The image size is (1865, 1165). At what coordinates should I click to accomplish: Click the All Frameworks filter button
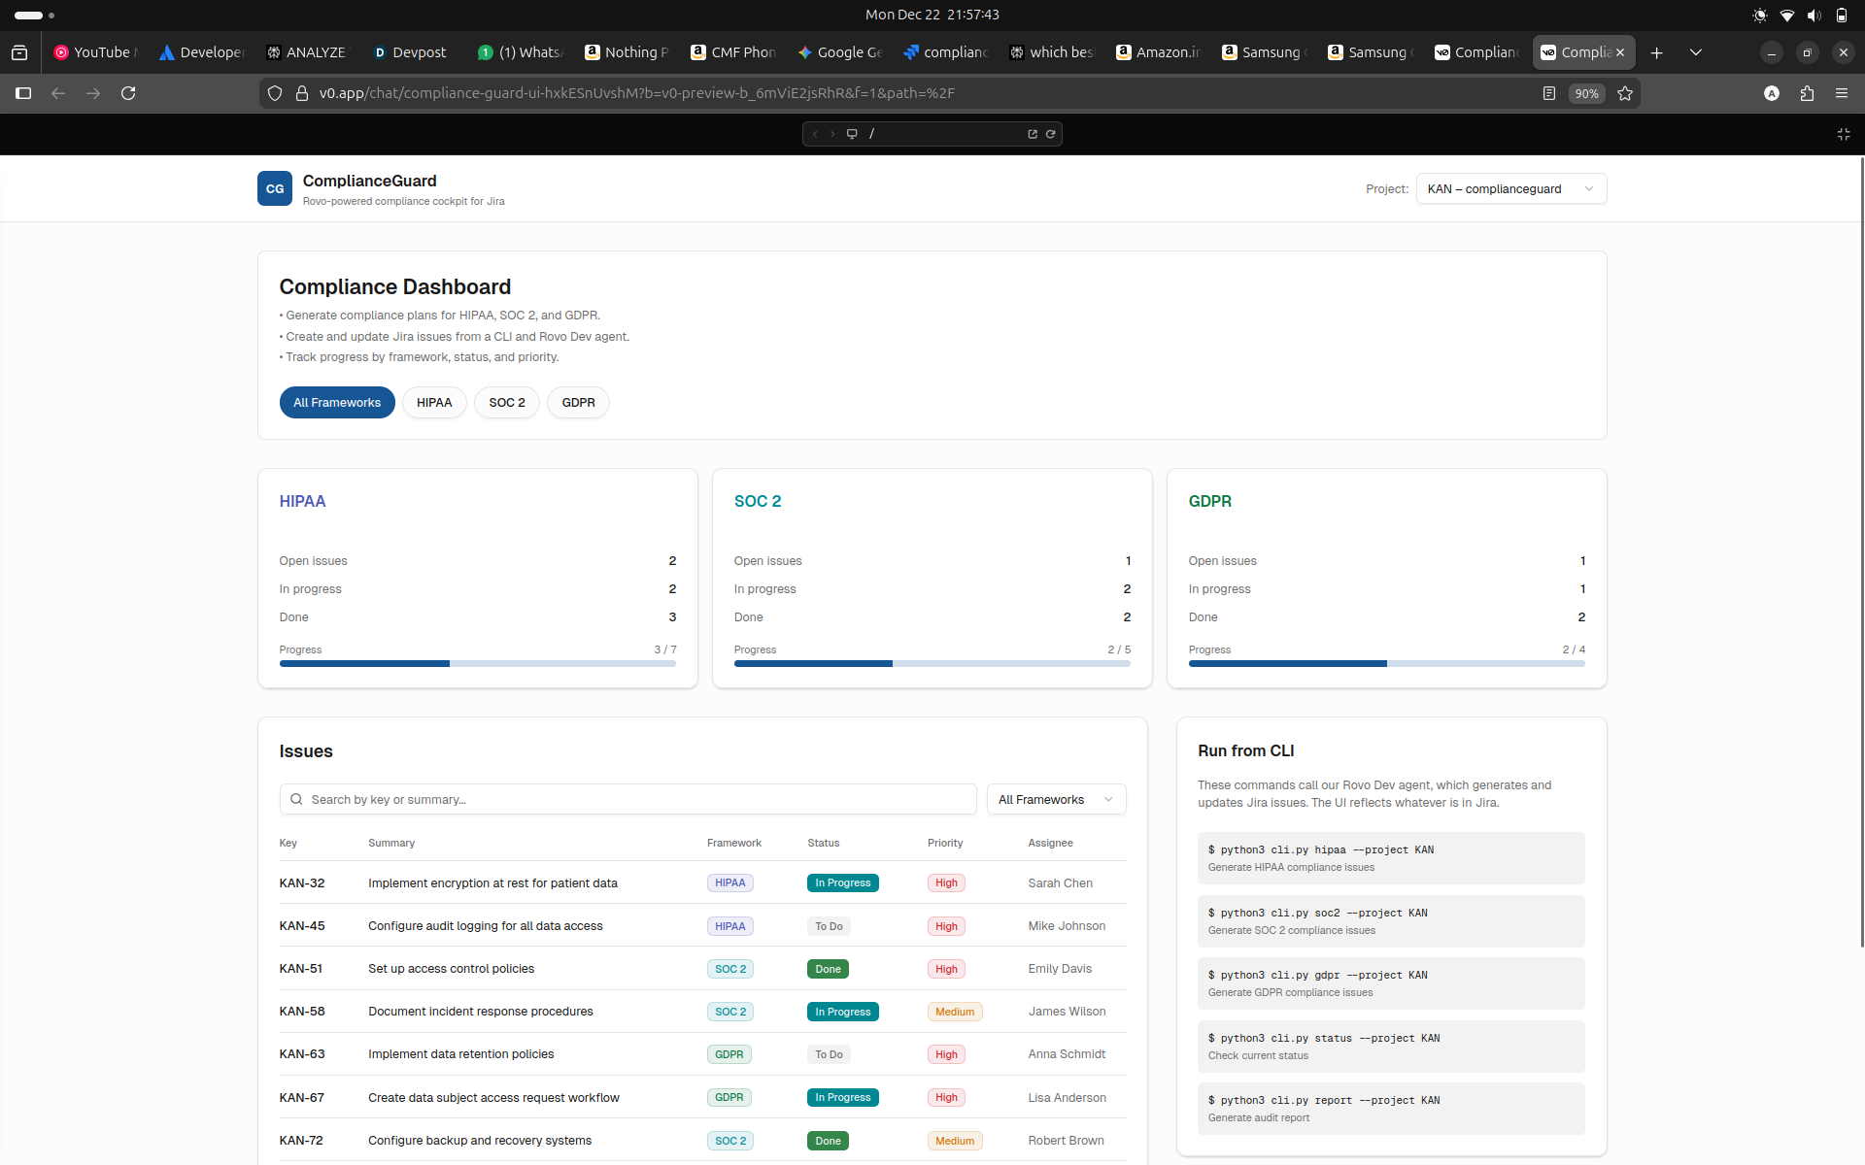337,403
